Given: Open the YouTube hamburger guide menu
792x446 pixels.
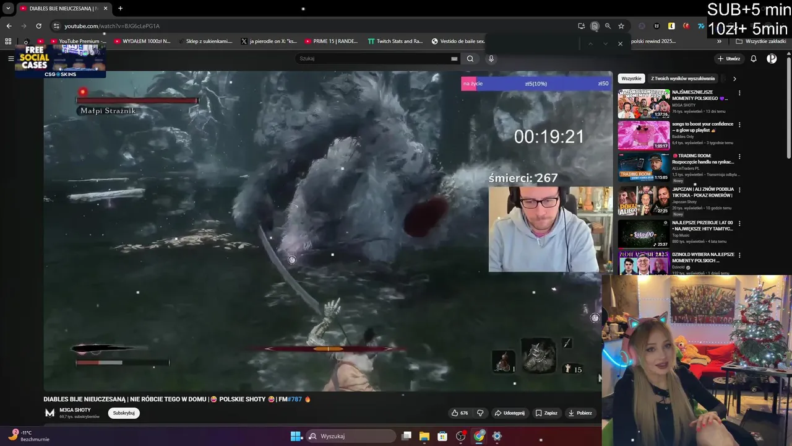Looking at the screenshot, I should tap(11, 58).
